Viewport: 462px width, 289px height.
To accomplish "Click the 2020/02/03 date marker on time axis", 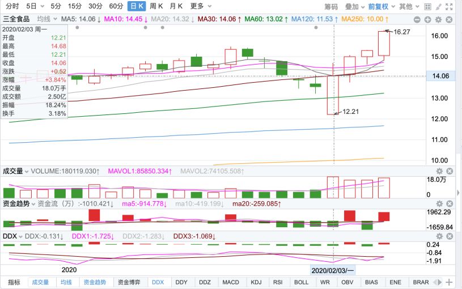I will [333, 270].
